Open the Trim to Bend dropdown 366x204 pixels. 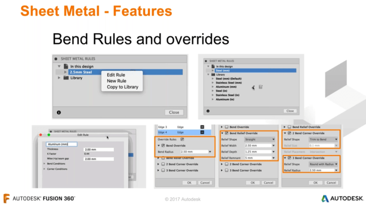click(323, 139)
